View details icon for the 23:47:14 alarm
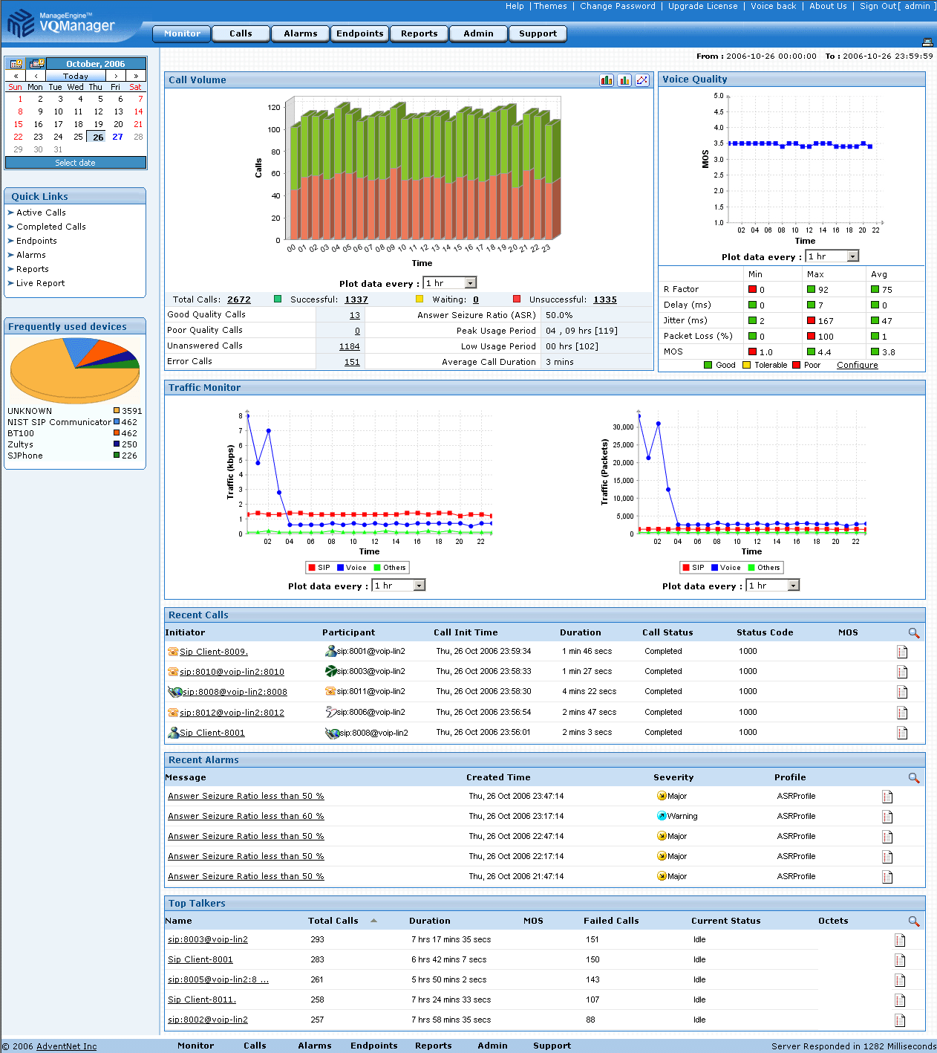The image size is (937, 1053). coord(887,797)
